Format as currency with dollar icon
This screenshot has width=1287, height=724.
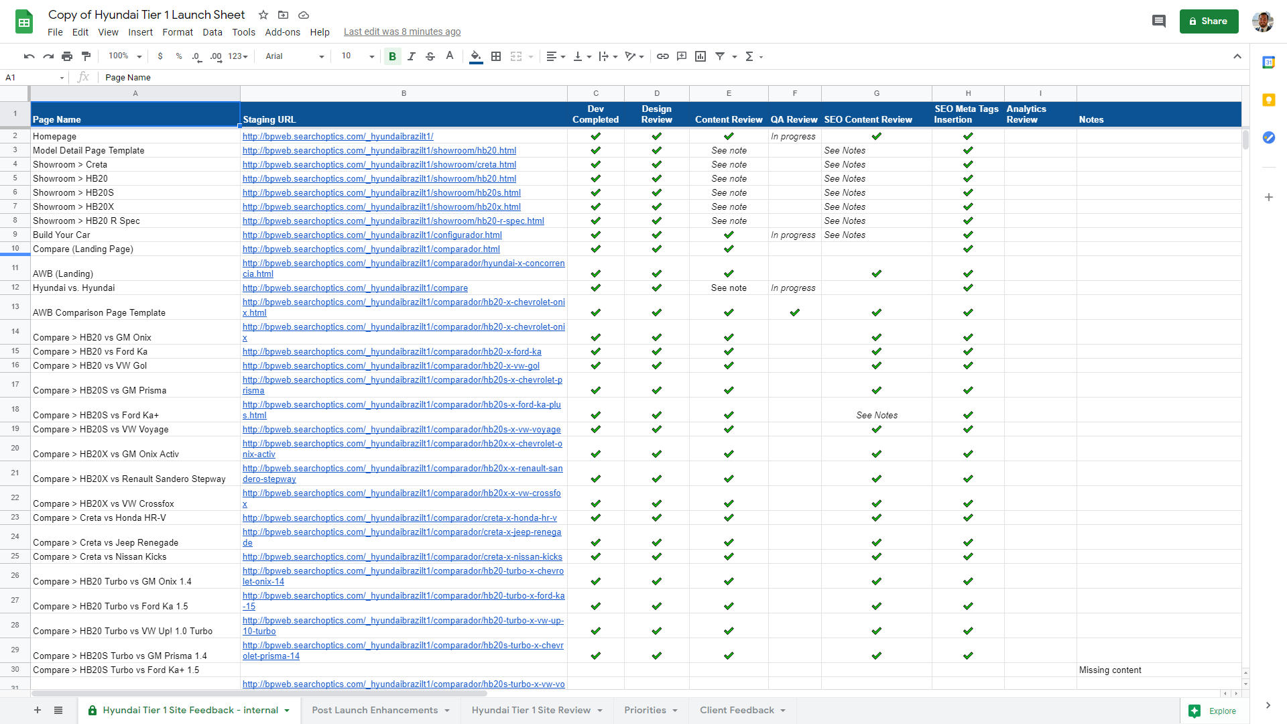tap(160, 56)
